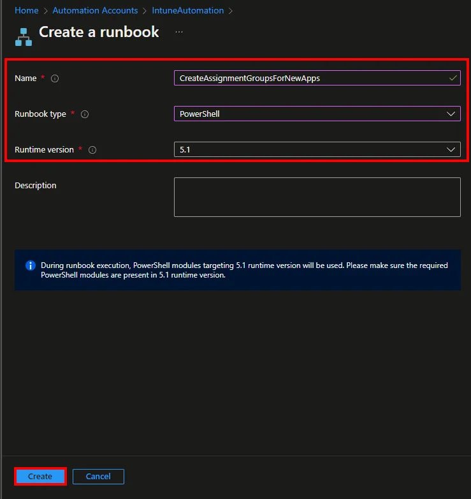Open the ellipsis more options menu

pyautogui.click(x=179, y=32)
